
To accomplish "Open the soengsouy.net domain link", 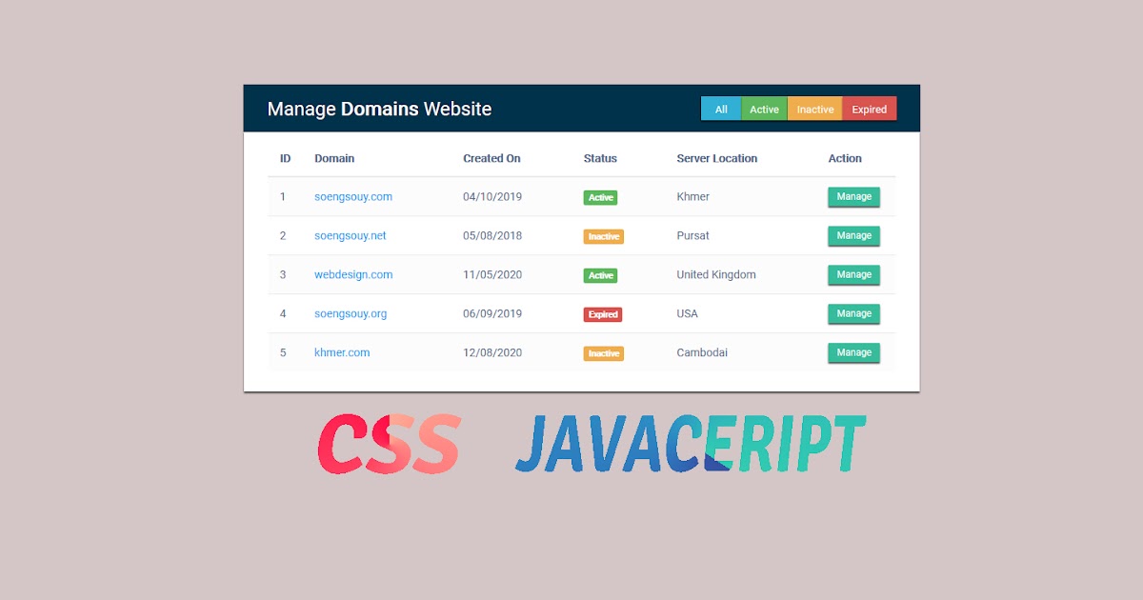I will point(351,236).
